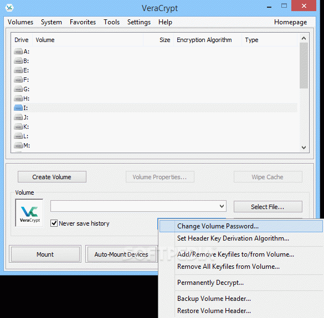324x318 pixels.
Task: Open the Tools menu
Action: click(x=111, y=22)
